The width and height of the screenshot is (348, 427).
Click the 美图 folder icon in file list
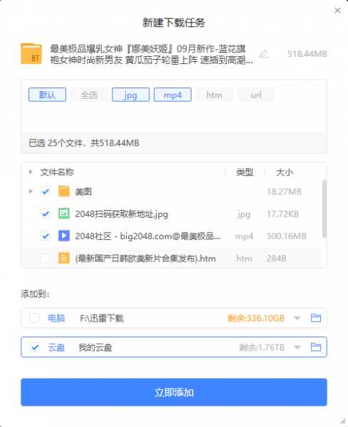[x=64, y=191]
